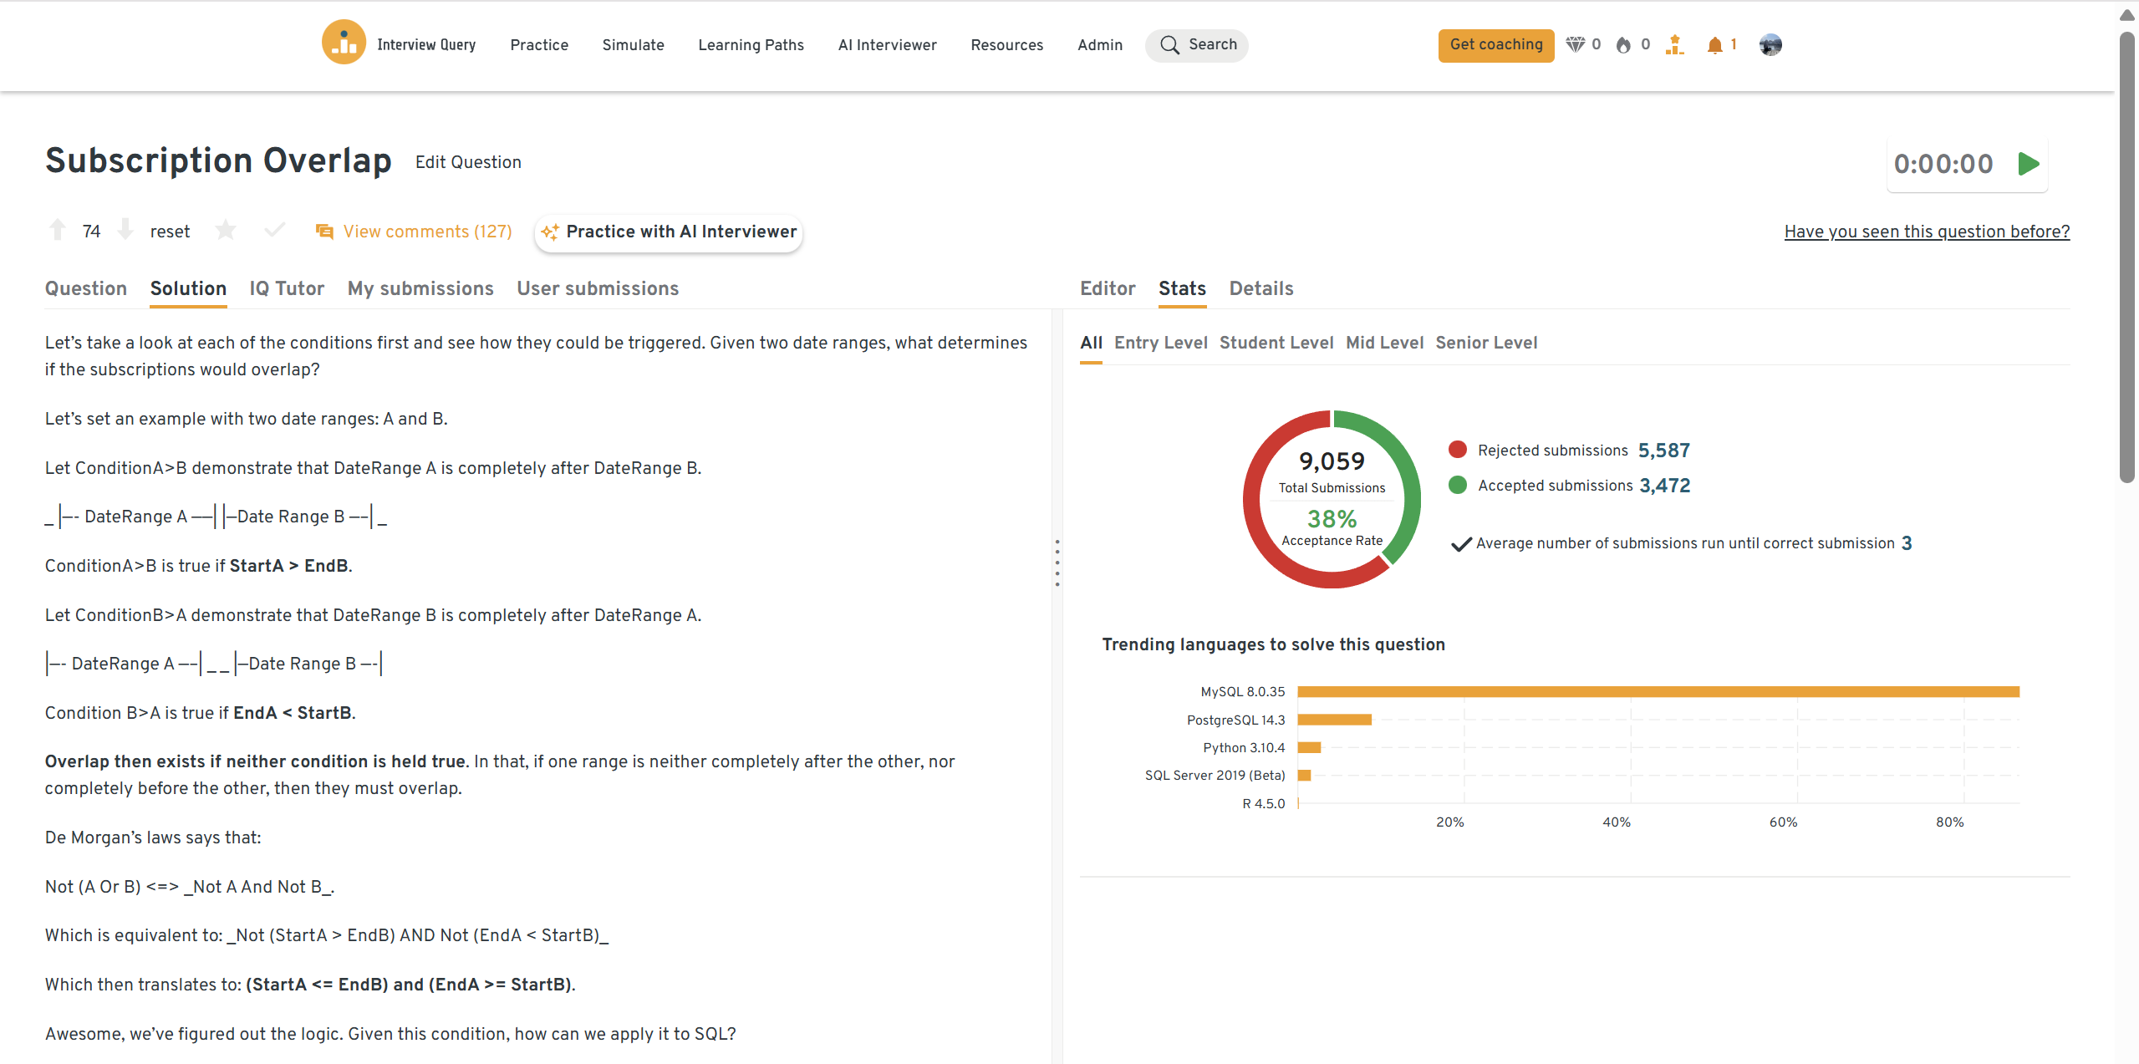Click the Interview Query logo icon
This screenshot has height=1064, width=2139.
coord(344,43)
